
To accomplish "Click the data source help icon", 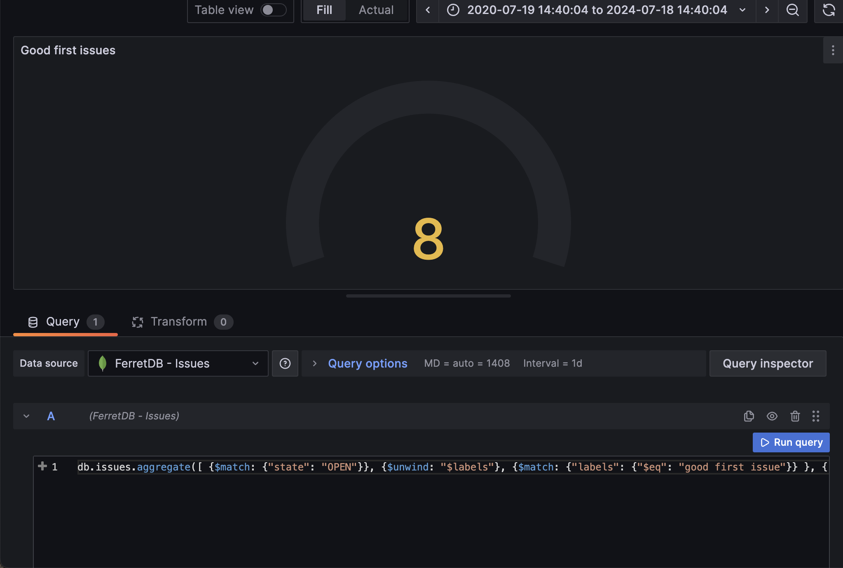I will [285, 363].
